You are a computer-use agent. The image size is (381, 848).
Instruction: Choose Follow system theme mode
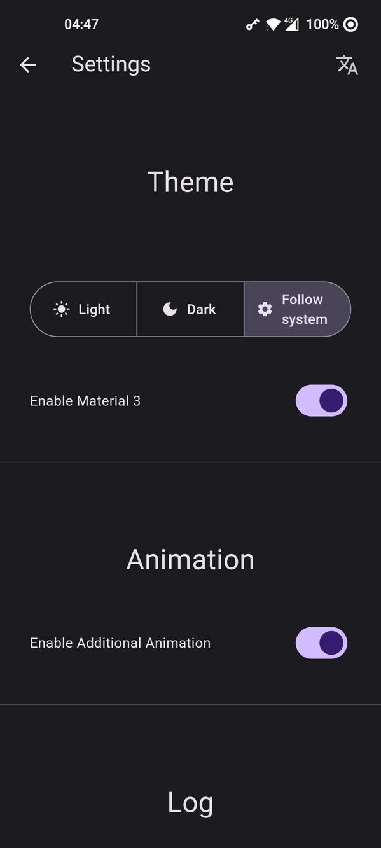coord(298,309)
